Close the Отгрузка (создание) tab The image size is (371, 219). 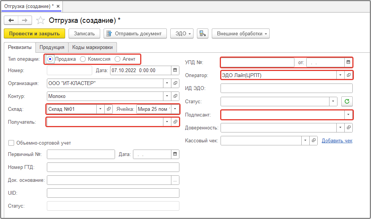pyautogui.click(x=58, y=6)
